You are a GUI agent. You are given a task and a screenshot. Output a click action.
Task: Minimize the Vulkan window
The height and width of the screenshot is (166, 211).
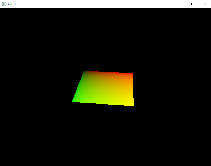tap(180, 4)
